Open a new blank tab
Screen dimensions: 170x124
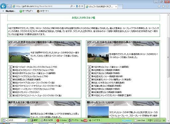[120, 7]
